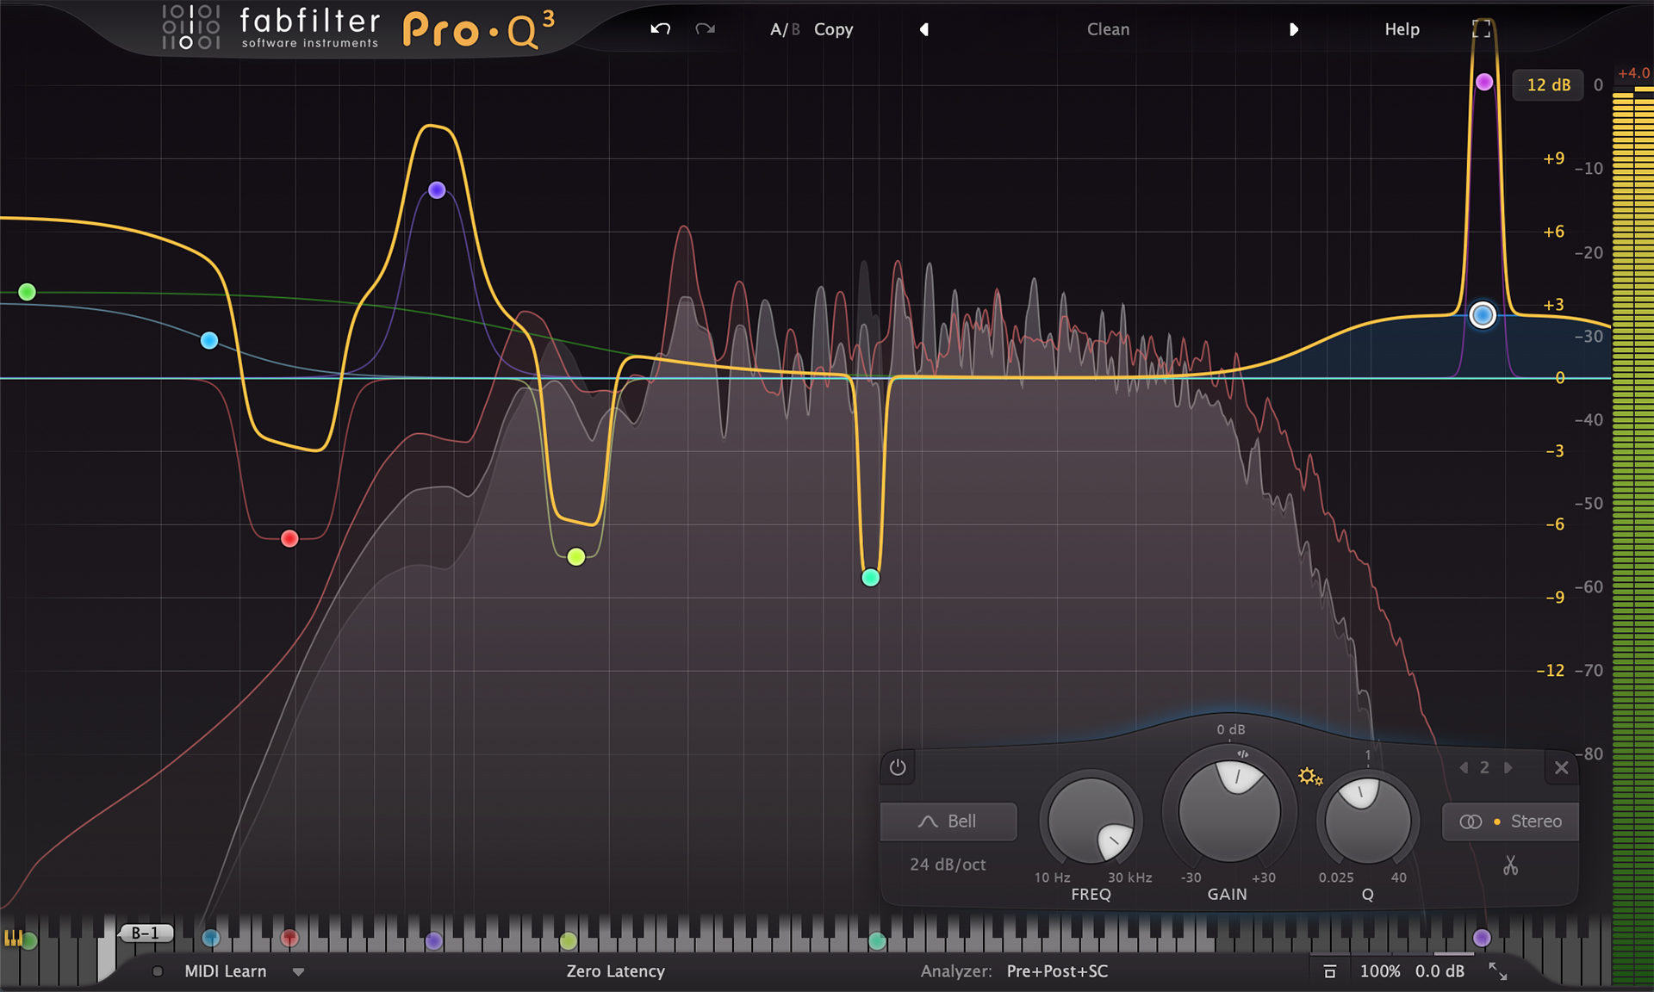Click the Pro-Q 3 product title
The width and height of the screenshot is (1654, 992).
[x=479, y=29]
